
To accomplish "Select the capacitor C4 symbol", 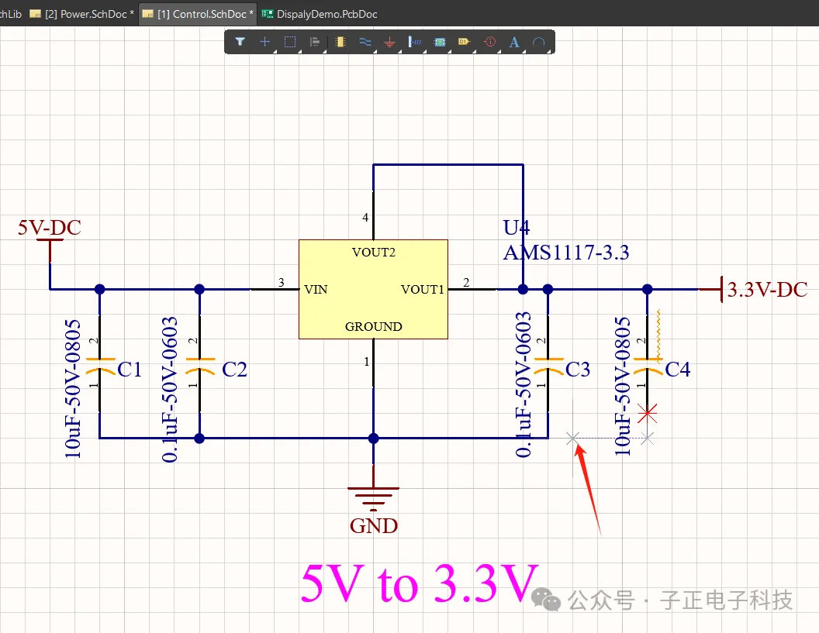I will coord(648,366).
